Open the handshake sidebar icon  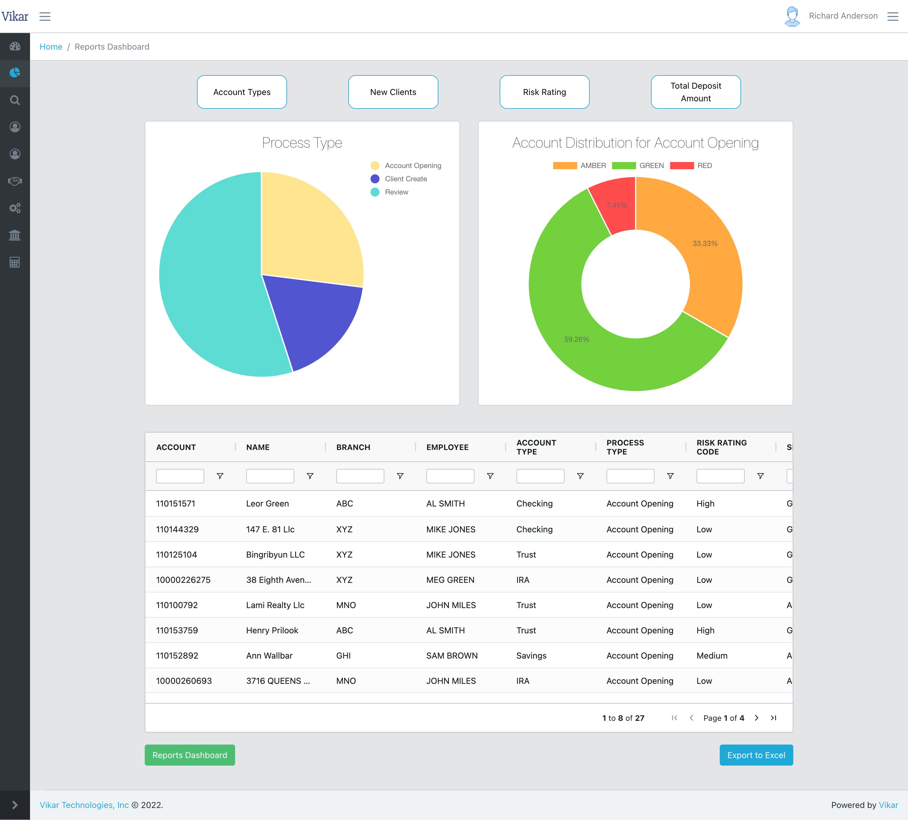click(15, 181)
